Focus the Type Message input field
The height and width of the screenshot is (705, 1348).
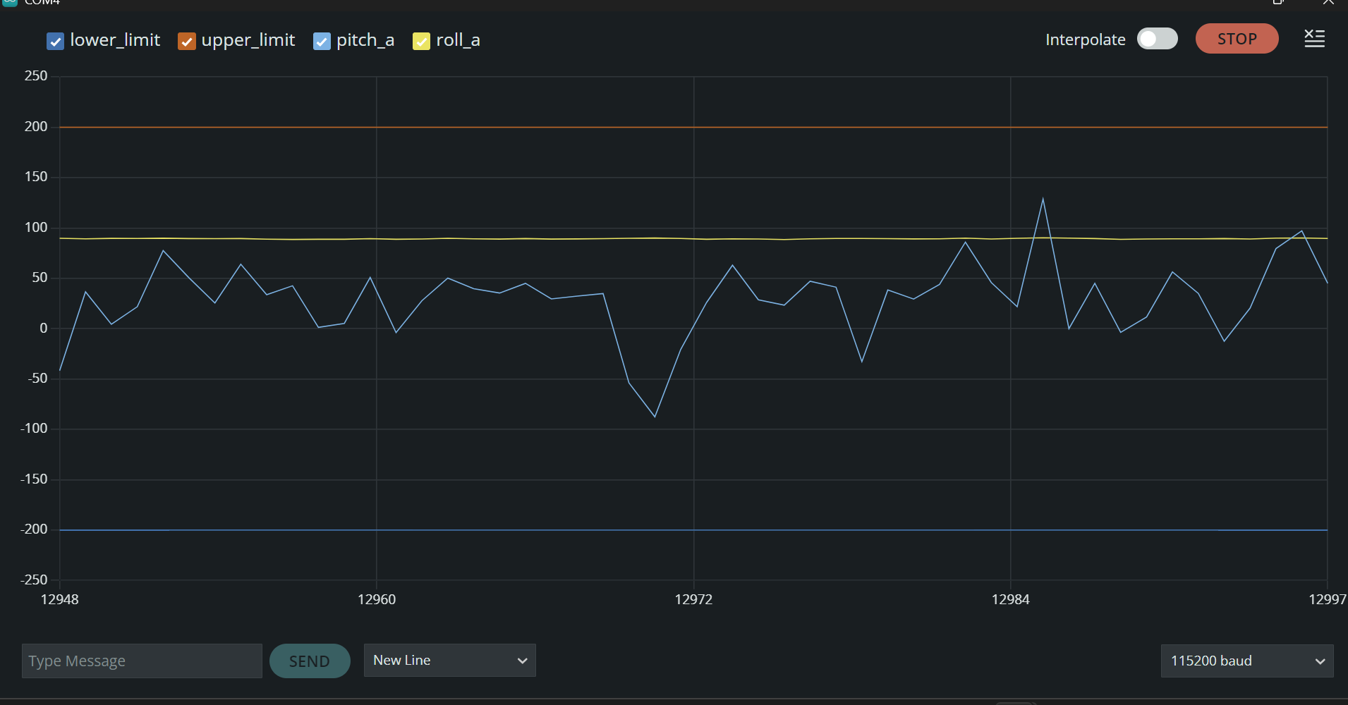coord(142,661)
